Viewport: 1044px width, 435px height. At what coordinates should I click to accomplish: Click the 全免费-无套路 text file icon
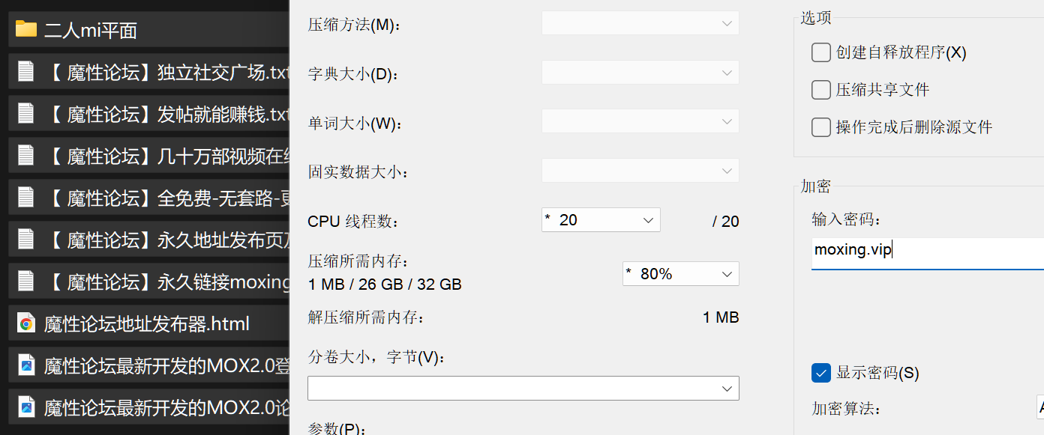click(x=26, y=198)
